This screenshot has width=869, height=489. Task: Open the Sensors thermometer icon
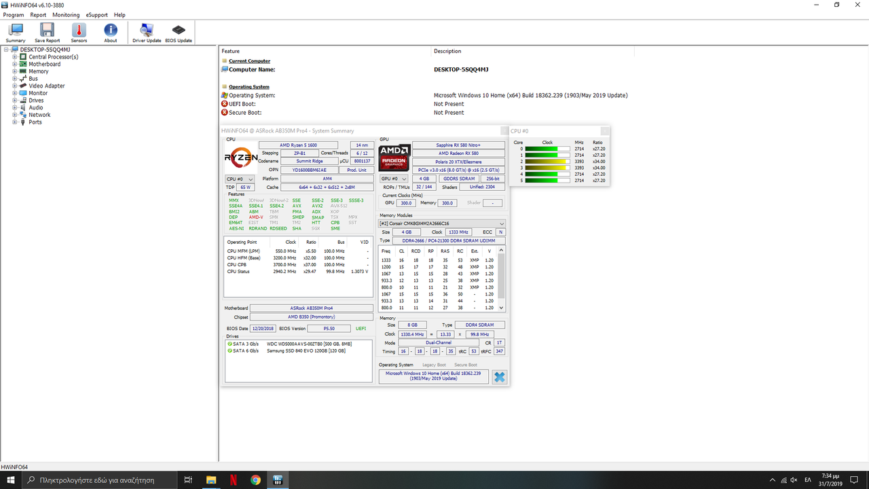[79, 33]
